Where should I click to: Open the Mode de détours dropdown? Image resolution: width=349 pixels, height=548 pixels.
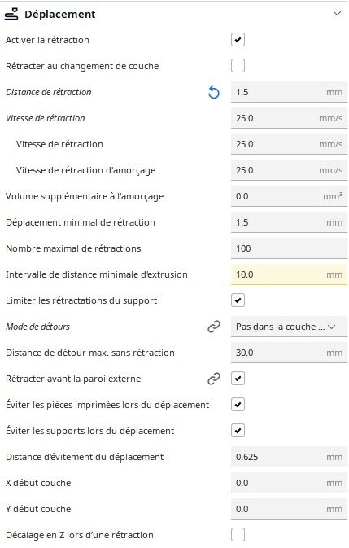tap(289, 327)
